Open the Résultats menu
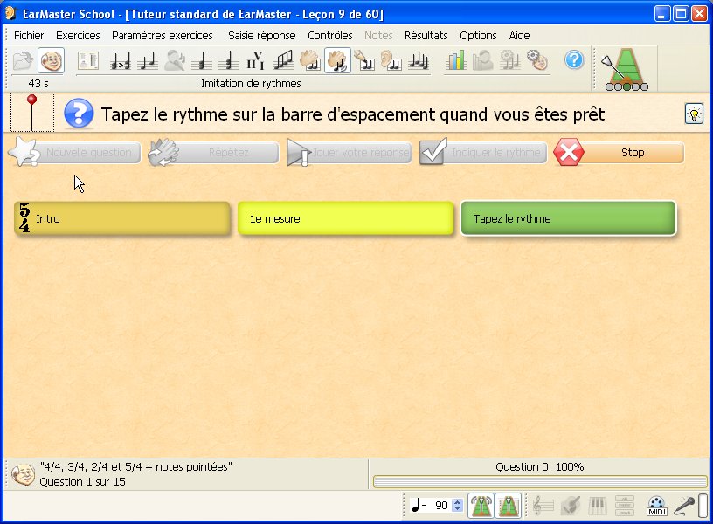The image size is (713, 524). pyautogui.click(x=426, y=36)
